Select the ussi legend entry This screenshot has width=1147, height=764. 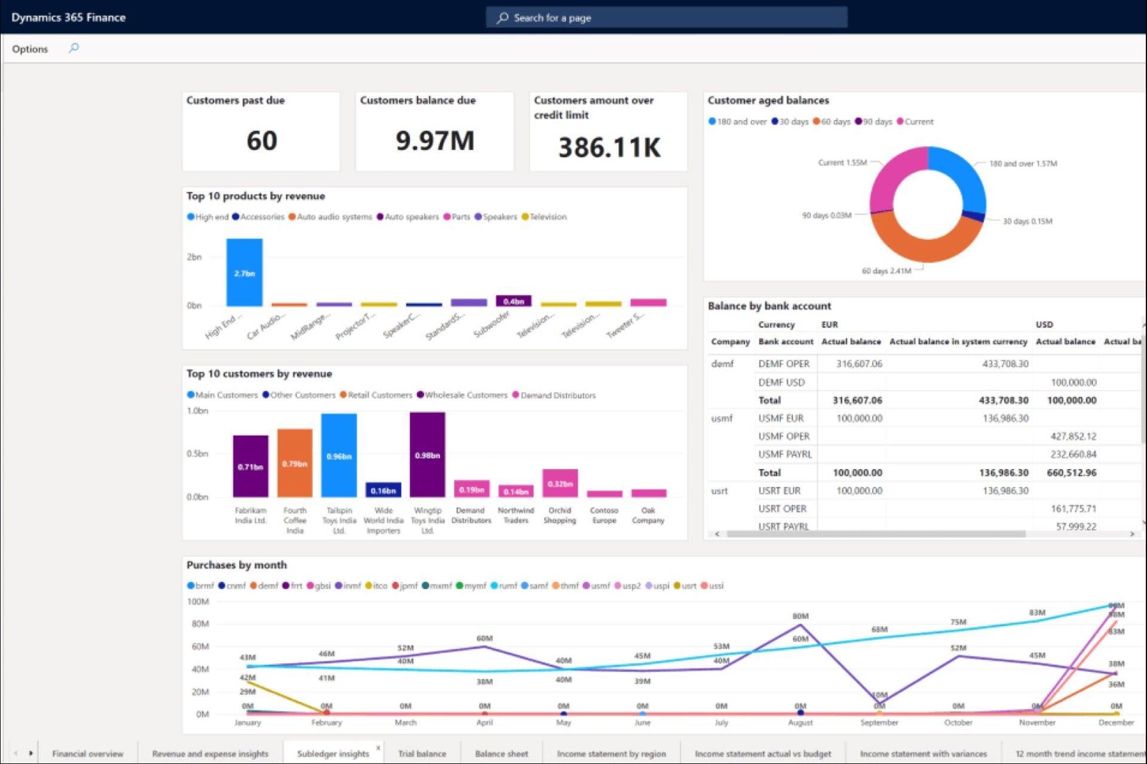click(711, 586)
